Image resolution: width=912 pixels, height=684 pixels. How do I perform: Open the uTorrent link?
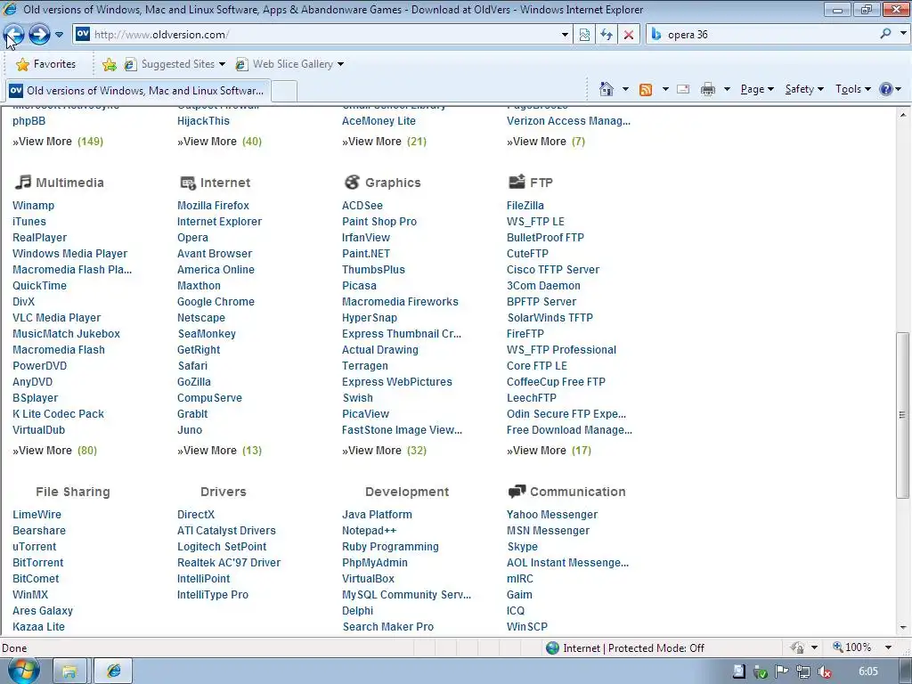(35, 547)
